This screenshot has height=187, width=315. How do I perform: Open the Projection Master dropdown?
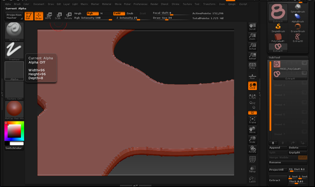pyautogui.click(x=14, y=16)
